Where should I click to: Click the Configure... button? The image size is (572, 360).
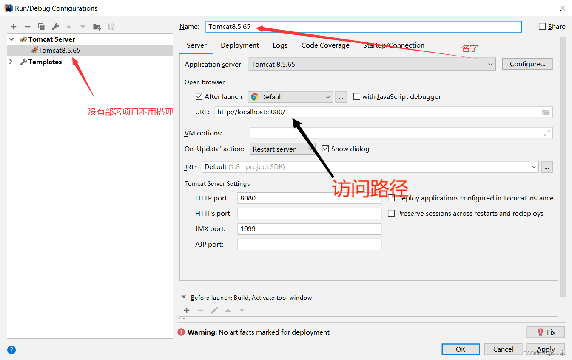(x=527, y=64)
